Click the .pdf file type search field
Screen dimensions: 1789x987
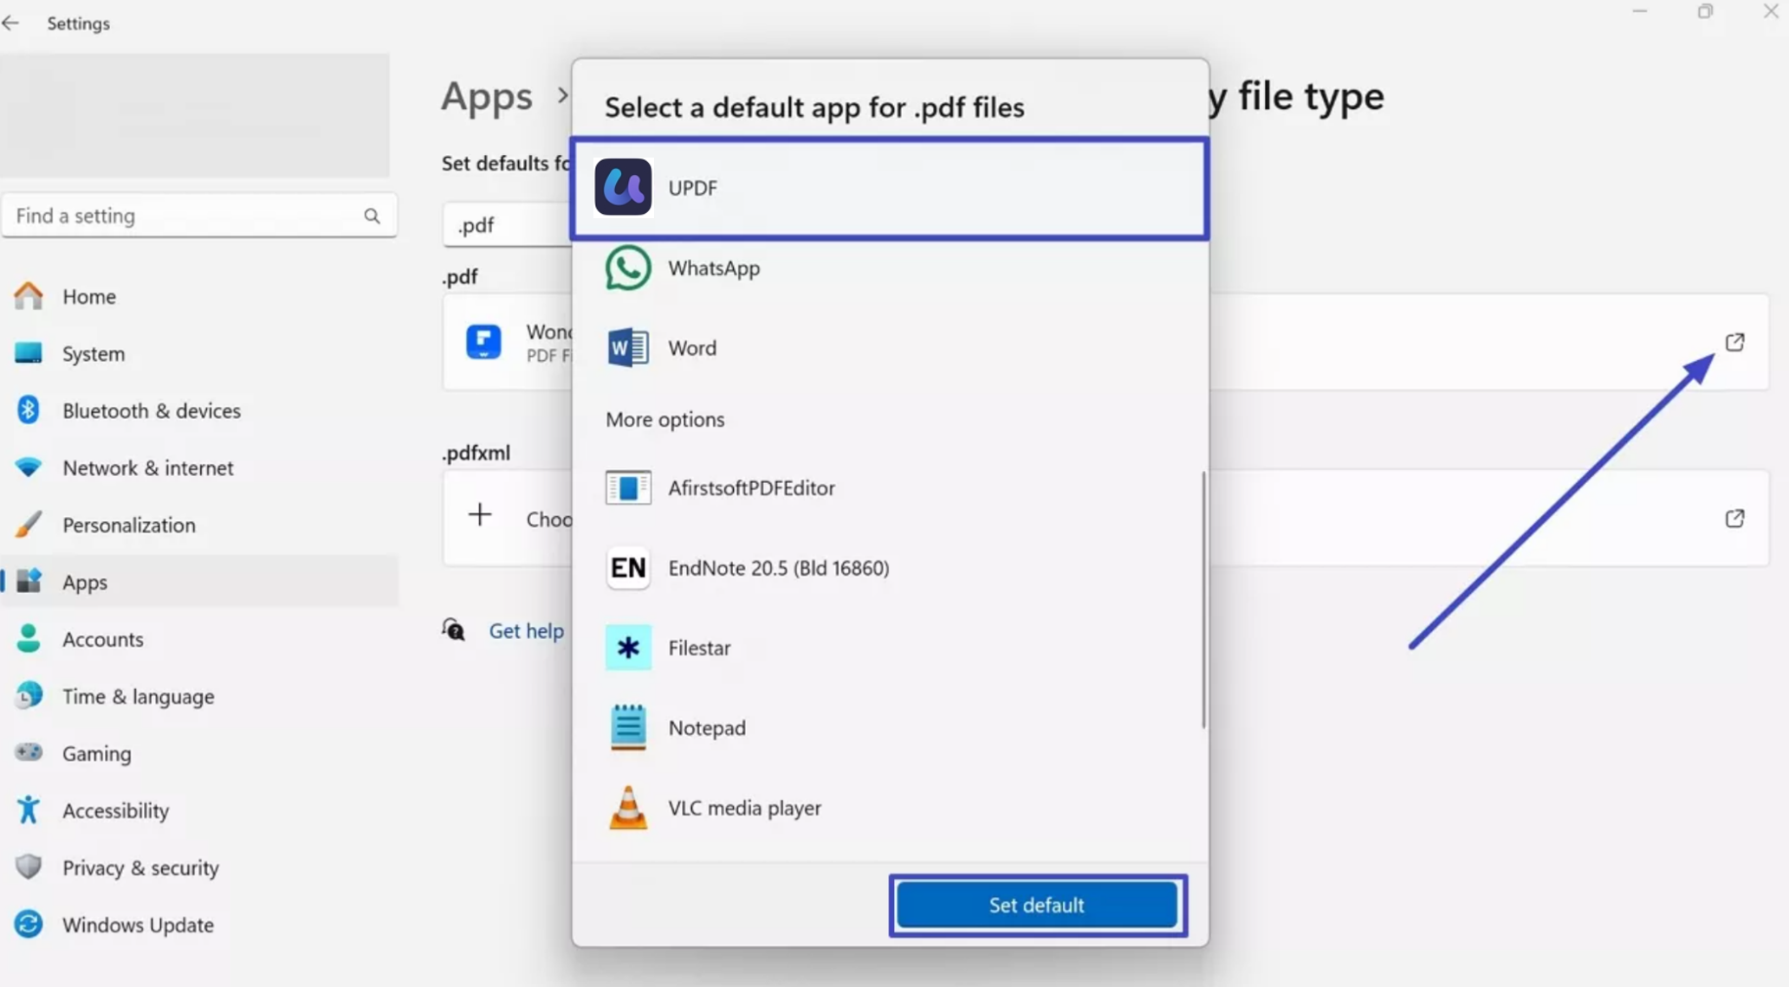point(508,225)
